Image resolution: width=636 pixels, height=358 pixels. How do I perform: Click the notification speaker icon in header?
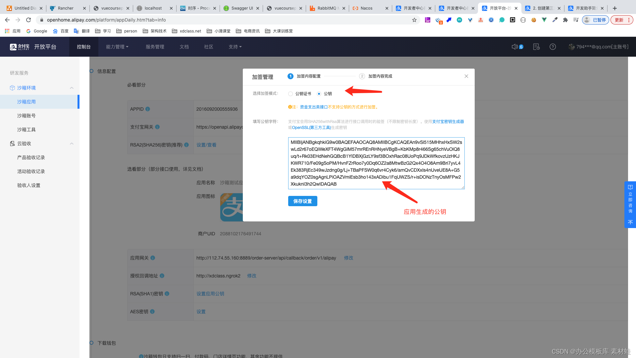514,47
